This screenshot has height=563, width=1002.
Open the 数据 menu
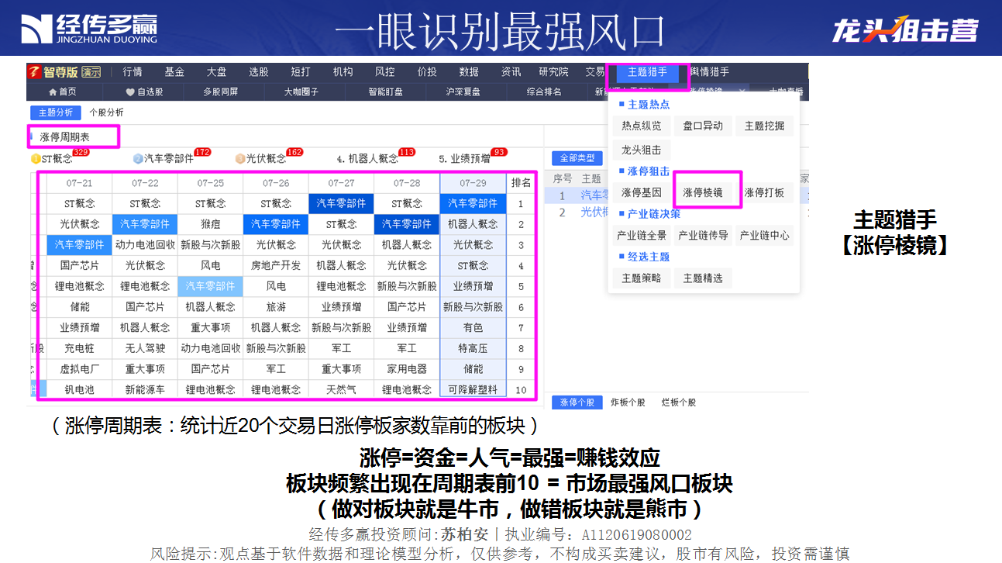(x=469, y=72)
